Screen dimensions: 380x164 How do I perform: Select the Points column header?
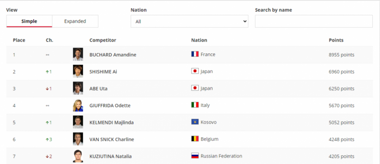tap(336, 40)
